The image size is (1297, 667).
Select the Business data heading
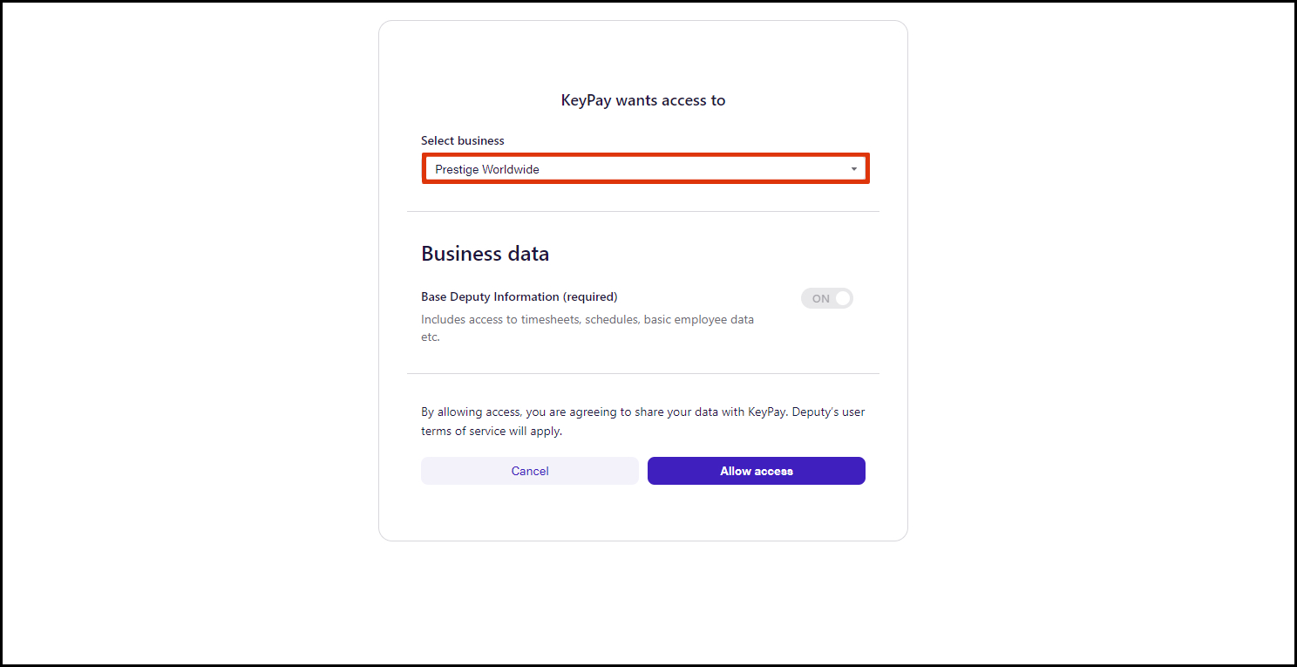coord(486,254)
